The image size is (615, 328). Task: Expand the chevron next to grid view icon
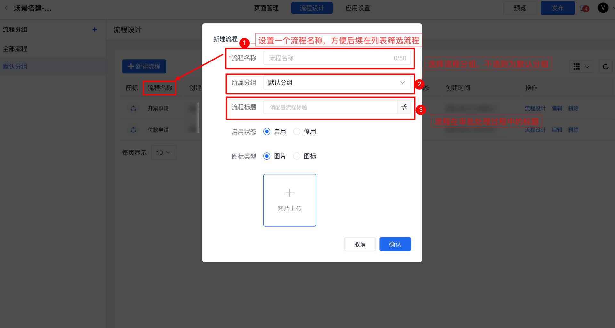point(587,67)
